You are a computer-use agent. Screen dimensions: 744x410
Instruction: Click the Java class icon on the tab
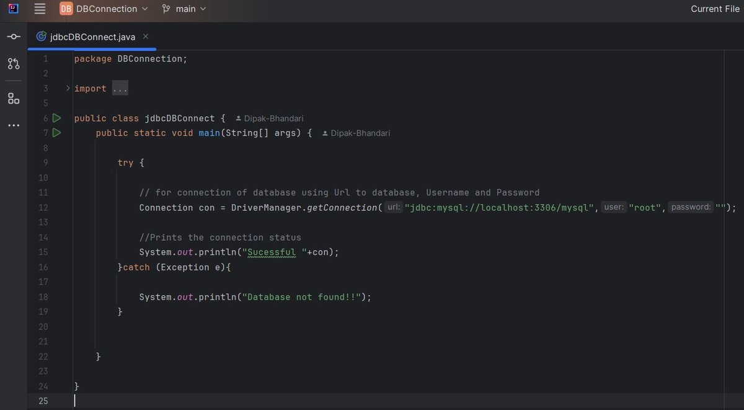coord(42,37)
